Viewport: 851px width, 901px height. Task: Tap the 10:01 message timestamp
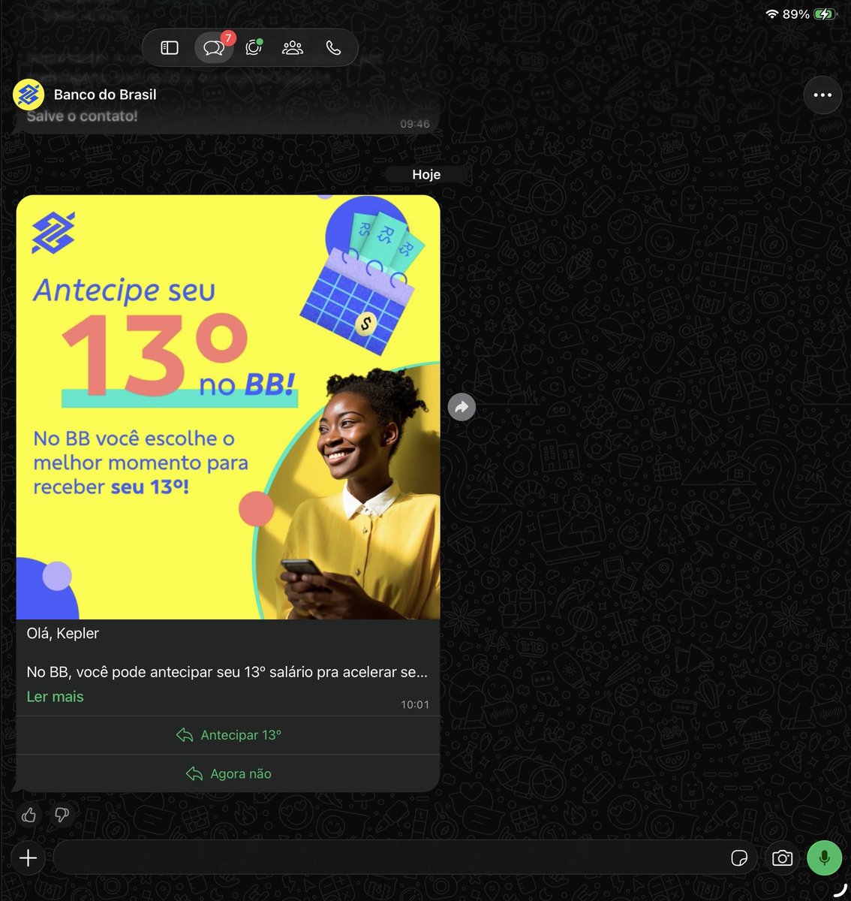pyautogui.click(x=415, y=704)
